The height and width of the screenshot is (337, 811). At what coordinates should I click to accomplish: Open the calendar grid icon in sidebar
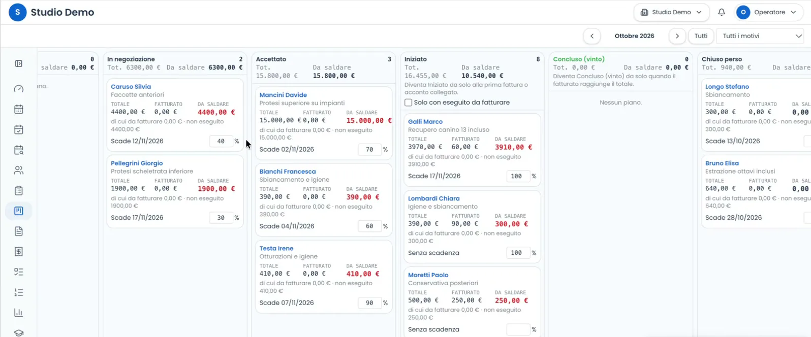19,109
